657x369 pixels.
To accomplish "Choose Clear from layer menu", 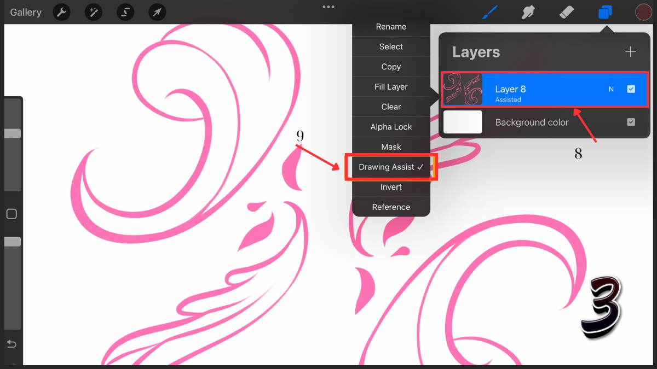I will click(391, 107).
